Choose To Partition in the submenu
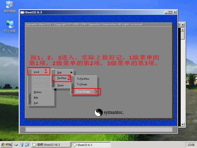Screen dimensions: 197x148 pyautogui.click(x=83, y=79)
